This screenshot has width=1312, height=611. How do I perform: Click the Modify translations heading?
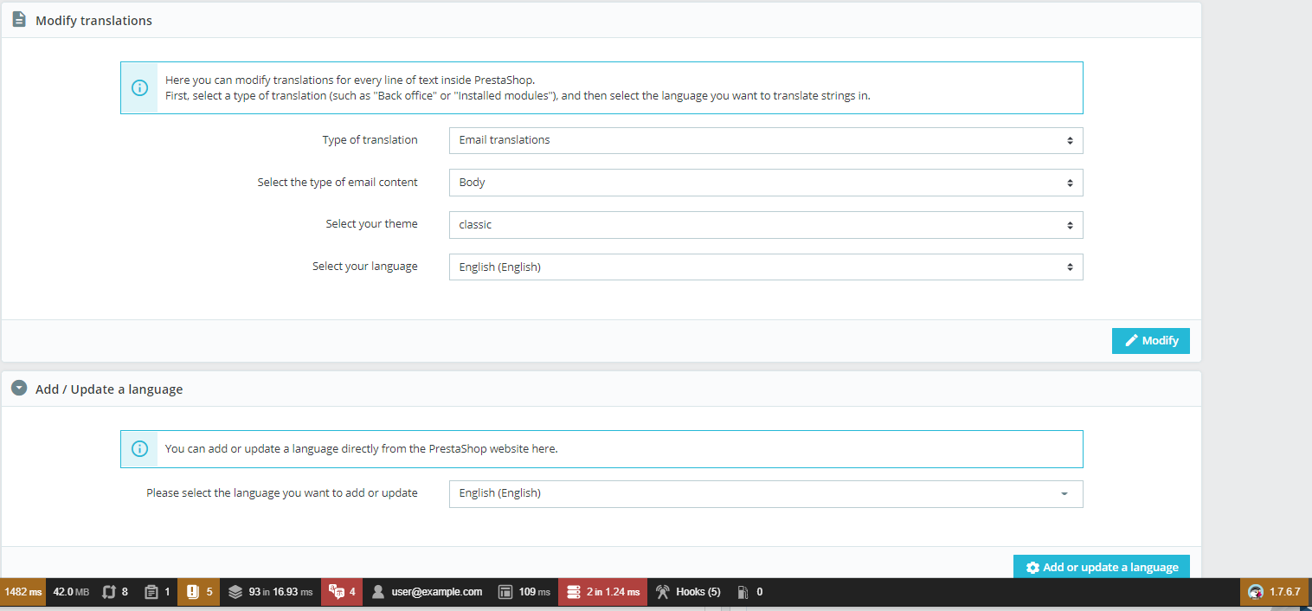[x=93, y=20]
